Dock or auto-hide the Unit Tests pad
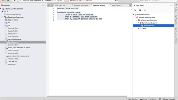This screenshot has width=178, height=100. click(x=171, y=6)
